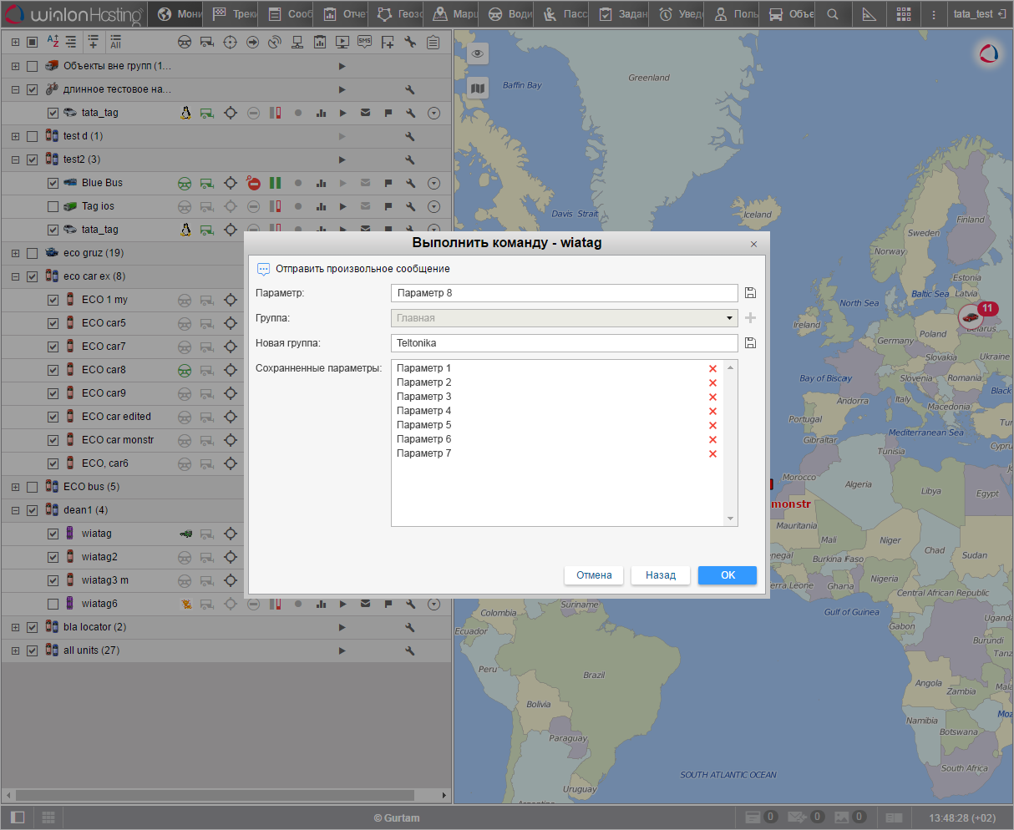Collapse the dean1 (4) group
This screenshot has width=1014, height=830.
pos(15,510)
